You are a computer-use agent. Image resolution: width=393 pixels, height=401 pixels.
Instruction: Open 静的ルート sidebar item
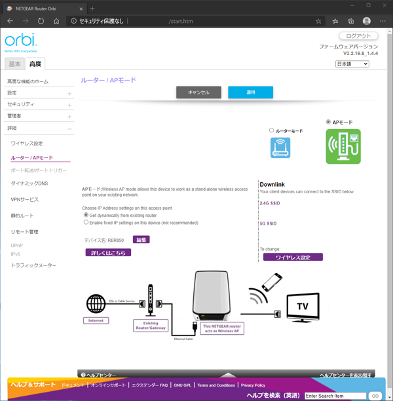(22, 216)
